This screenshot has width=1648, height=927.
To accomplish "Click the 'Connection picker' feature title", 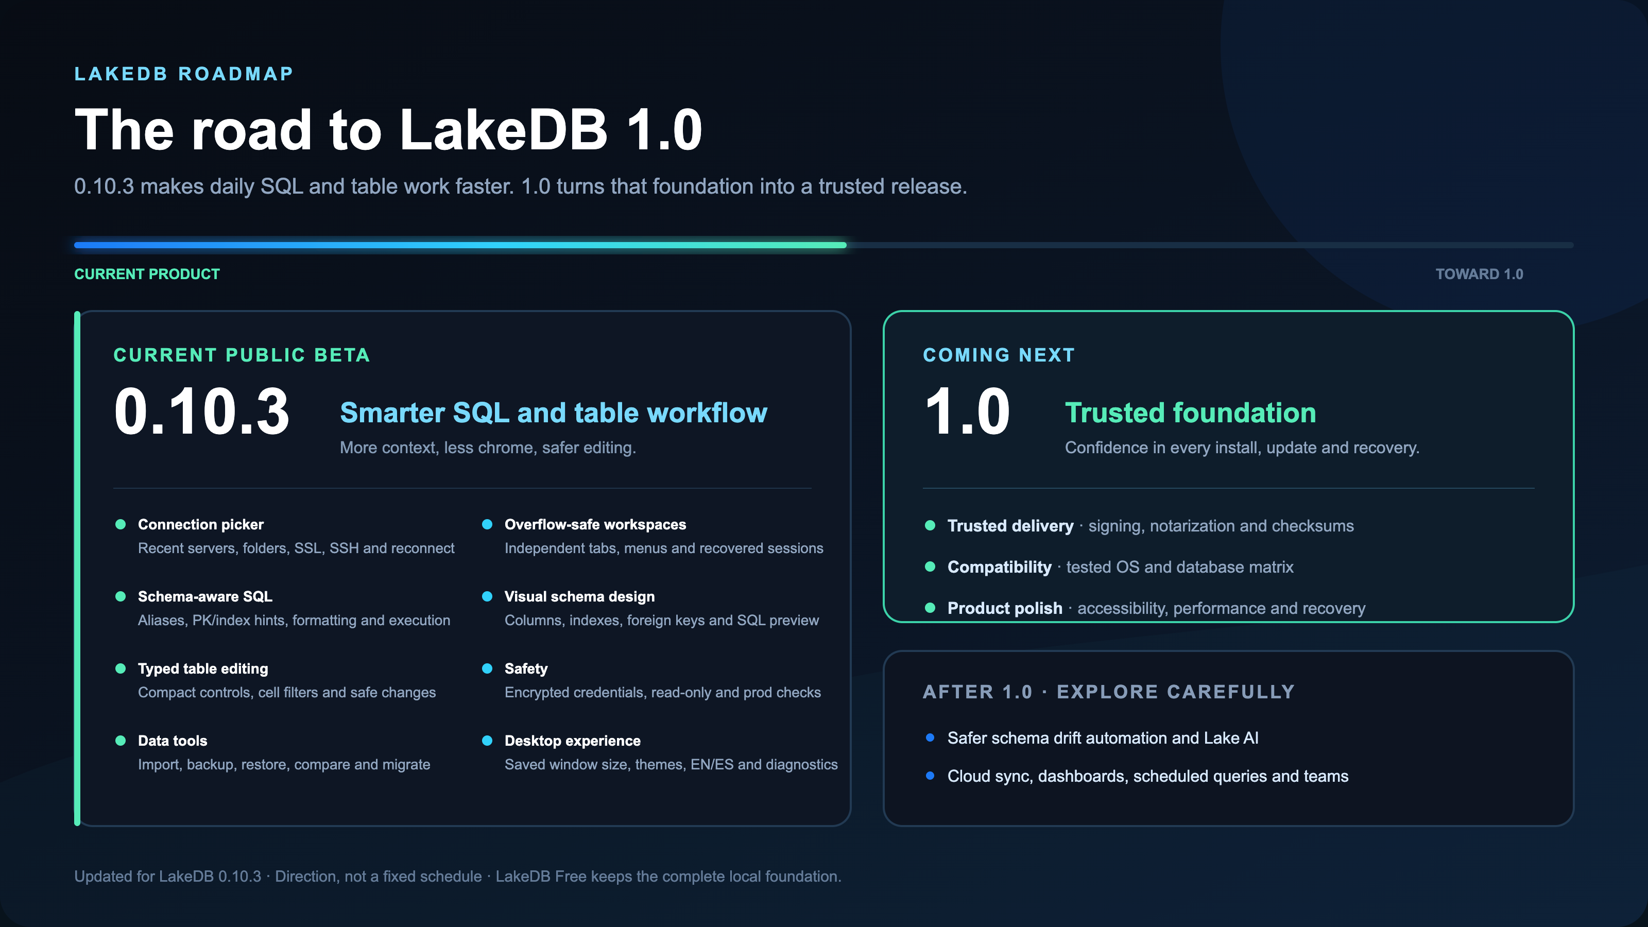I will (201, 525).
